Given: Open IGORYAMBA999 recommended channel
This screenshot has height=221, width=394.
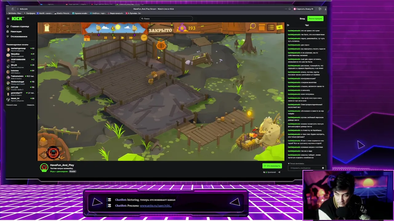Looking at the screenshot, I should [20, 60].
